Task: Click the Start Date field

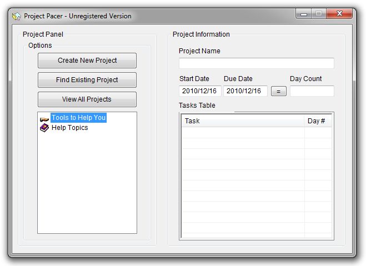Action: pyautogui.click(x=200, y=91)
